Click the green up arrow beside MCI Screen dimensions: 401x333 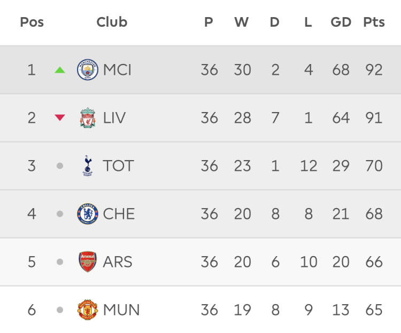tap(60, 70)
